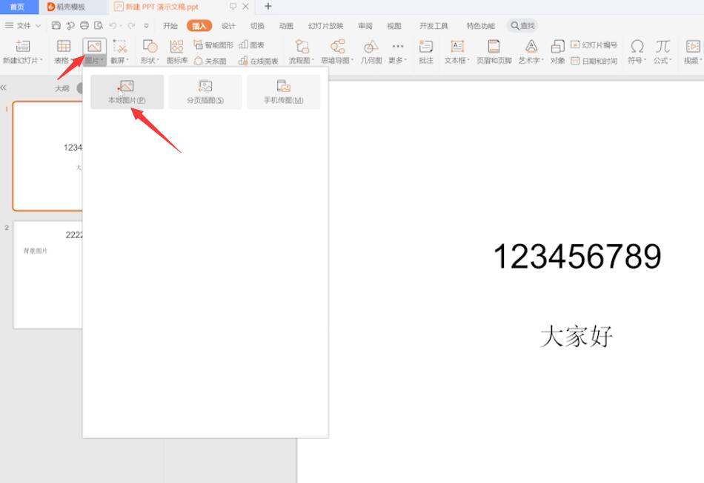Select slide 2 thumbnail
This screenshot has height=483, width=704.
pyautogui.click(x=48, y=275)
